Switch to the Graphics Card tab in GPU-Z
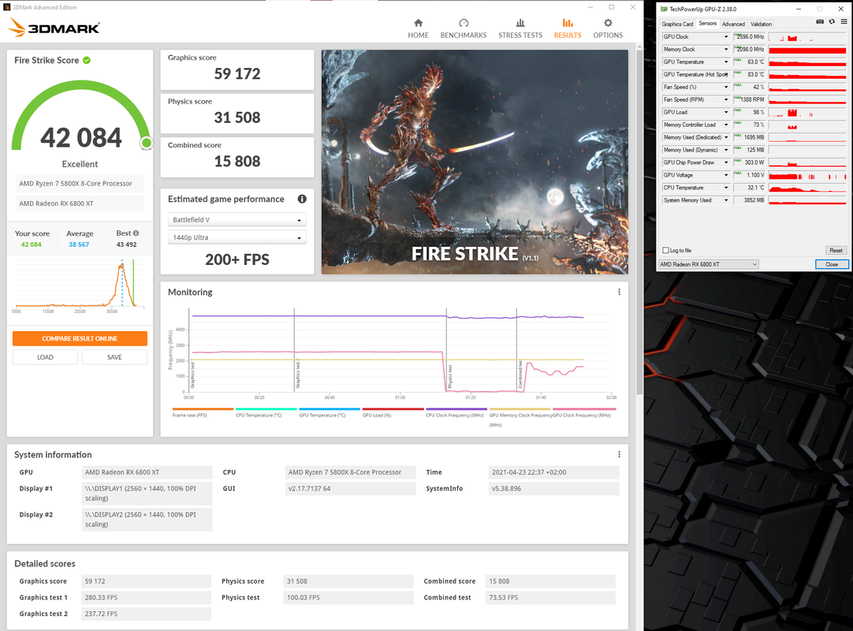Image resolution: width=853 pixels, height=631 pixels. pos(676,24)
